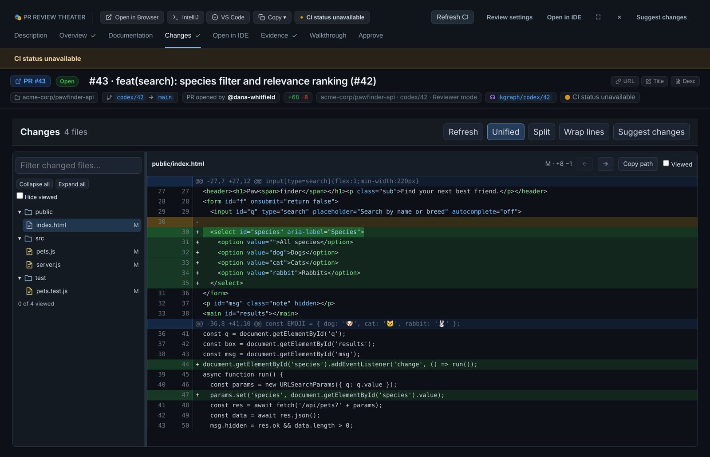Launch VS Code from the toolbar
Viewport: 710px width, 457px height.
coord(228,17)
